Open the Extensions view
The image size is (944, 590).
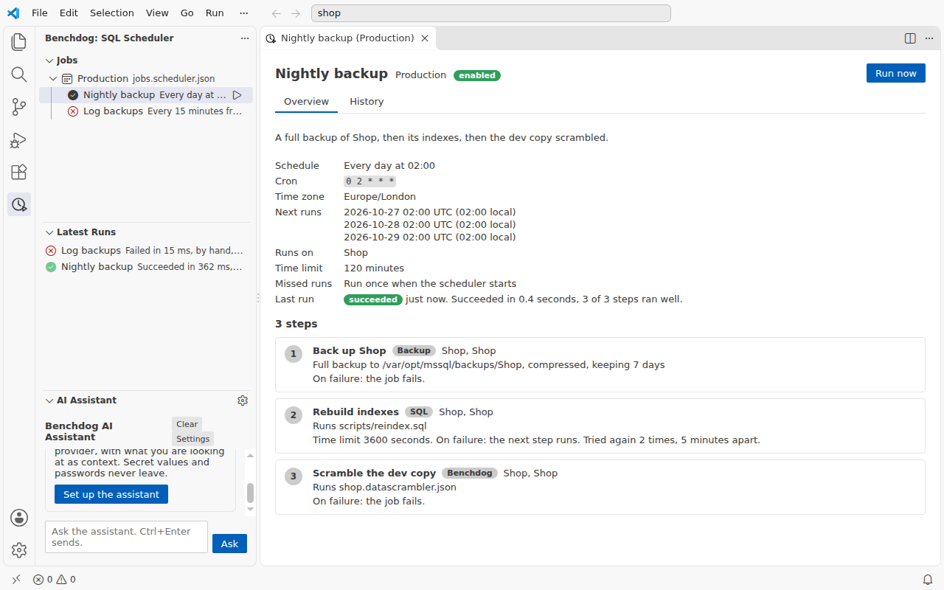[x=19, y=172]
